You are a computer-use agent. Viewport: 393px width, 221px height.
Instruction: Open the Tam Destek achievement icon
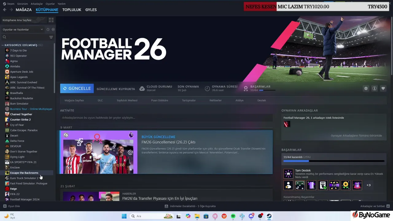pyautogui.click(x=288, y=174)
